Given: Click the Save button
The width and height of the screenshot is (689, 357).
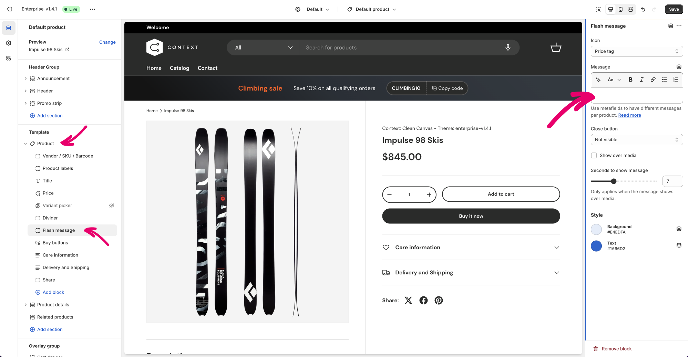Looking at the screenshot, I should (673, 9).
